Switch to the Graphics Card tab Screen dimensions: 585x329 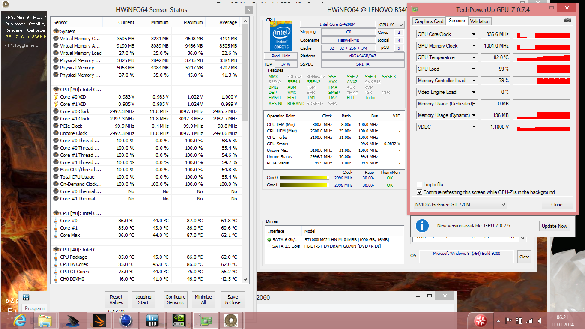point(429,21)
